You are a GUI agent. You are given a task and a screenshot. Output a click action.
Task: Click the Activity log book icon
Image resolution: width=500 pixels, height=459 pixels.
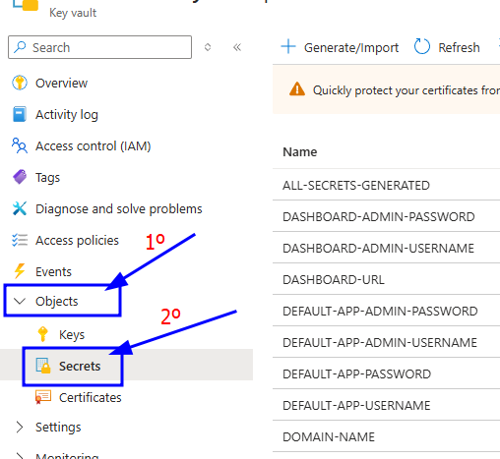[20, 114]
